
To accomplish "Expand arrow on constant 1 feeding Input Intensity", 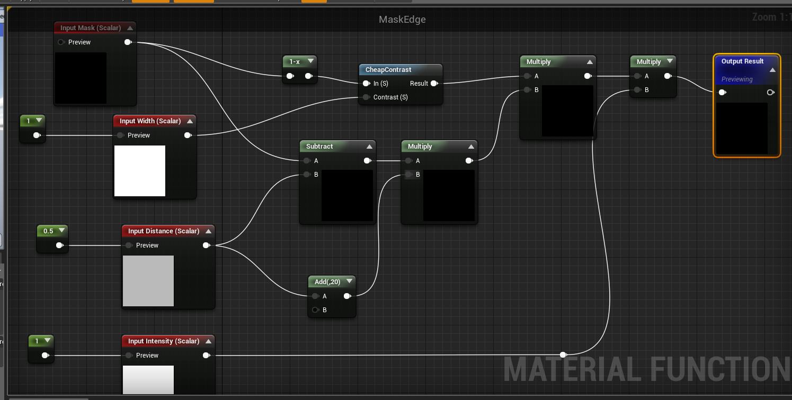I will (x=47, y=341).
